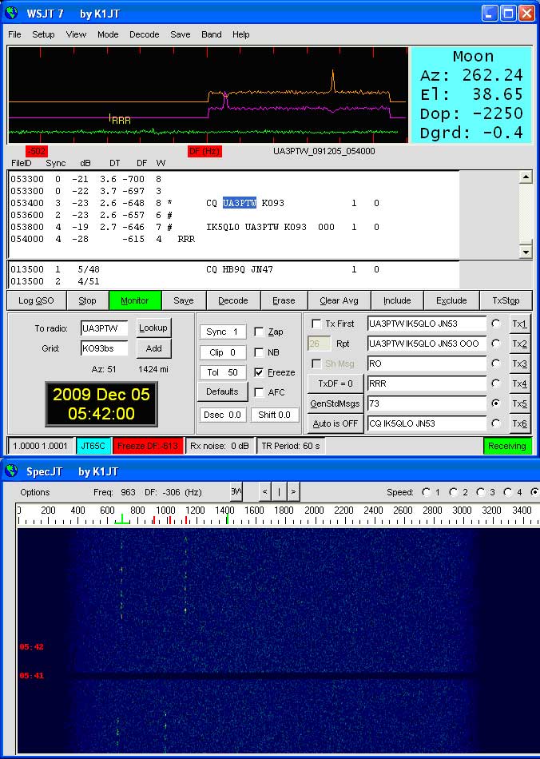Click the Tx2 button
This screenshot has width=540, height=759.
click(x=520, y=344)
